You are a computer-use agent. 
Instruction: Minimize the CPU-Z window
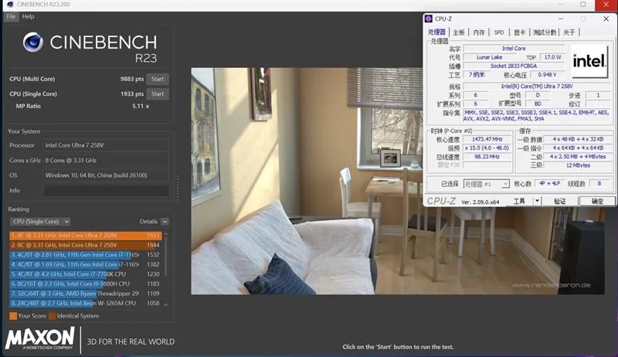[561, 19]
